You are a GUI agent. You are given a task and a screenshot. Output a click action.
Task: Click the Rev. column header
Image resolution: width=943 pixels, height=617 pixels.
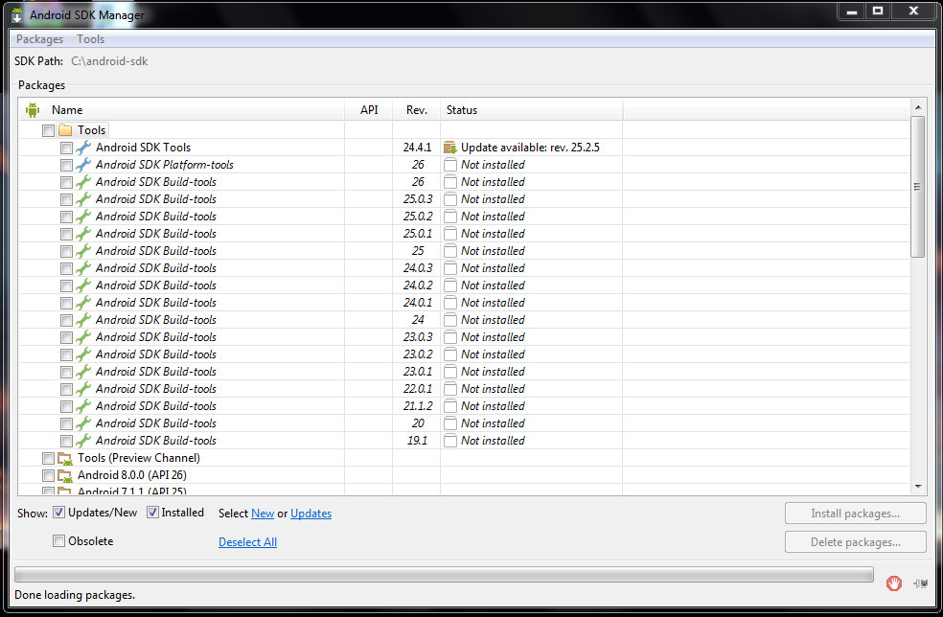(417, 110)
